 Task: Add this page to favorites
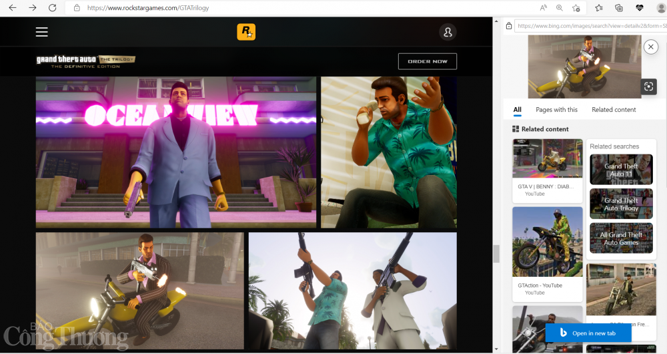[x=576, y=8]
